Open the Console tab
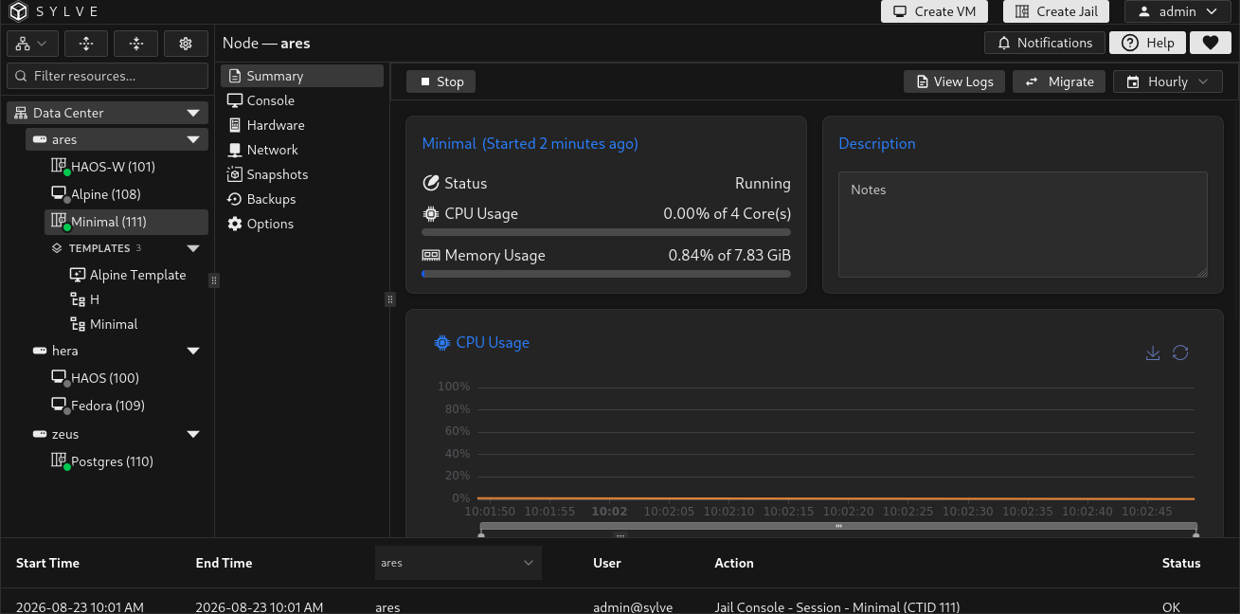Viewport: 1240px width, 614px height. [x=302, y=100]
